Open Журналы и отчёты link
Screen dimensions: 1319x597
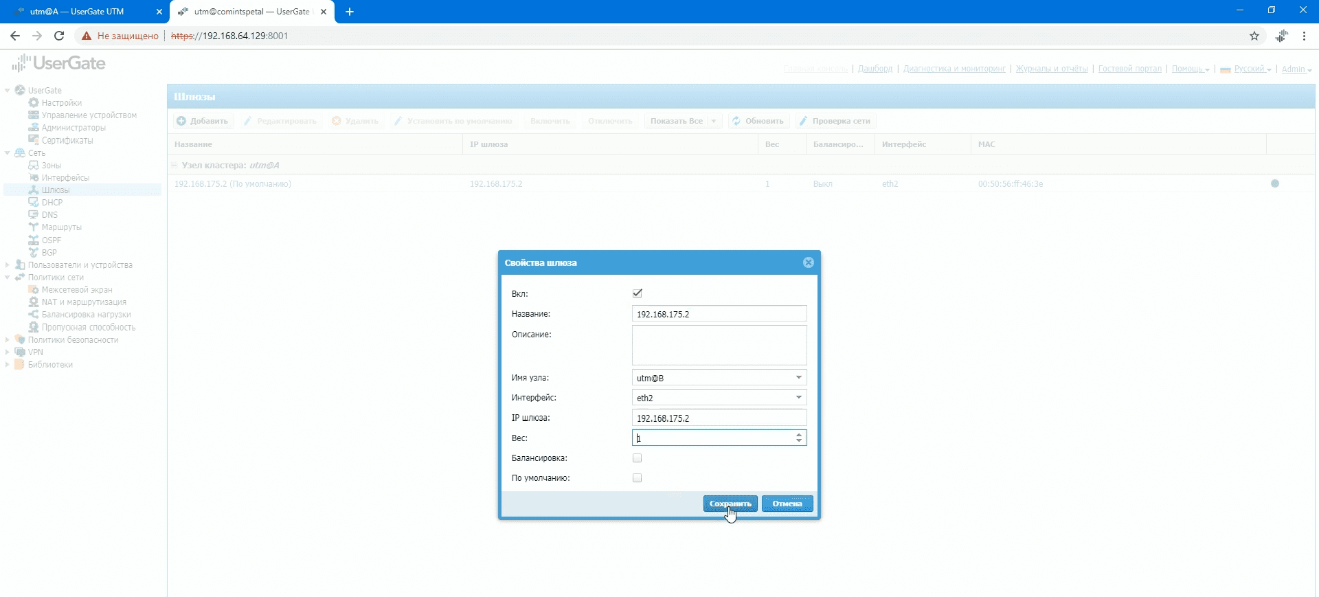pyautogui.click(x=1052, y=69)
